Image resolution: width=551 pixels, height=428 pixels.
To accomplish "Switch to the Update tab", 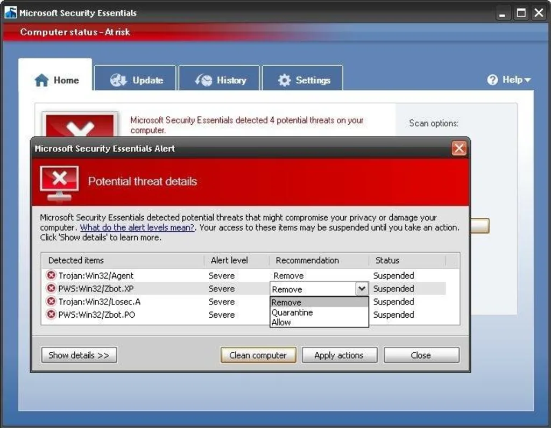I will 136,80.
